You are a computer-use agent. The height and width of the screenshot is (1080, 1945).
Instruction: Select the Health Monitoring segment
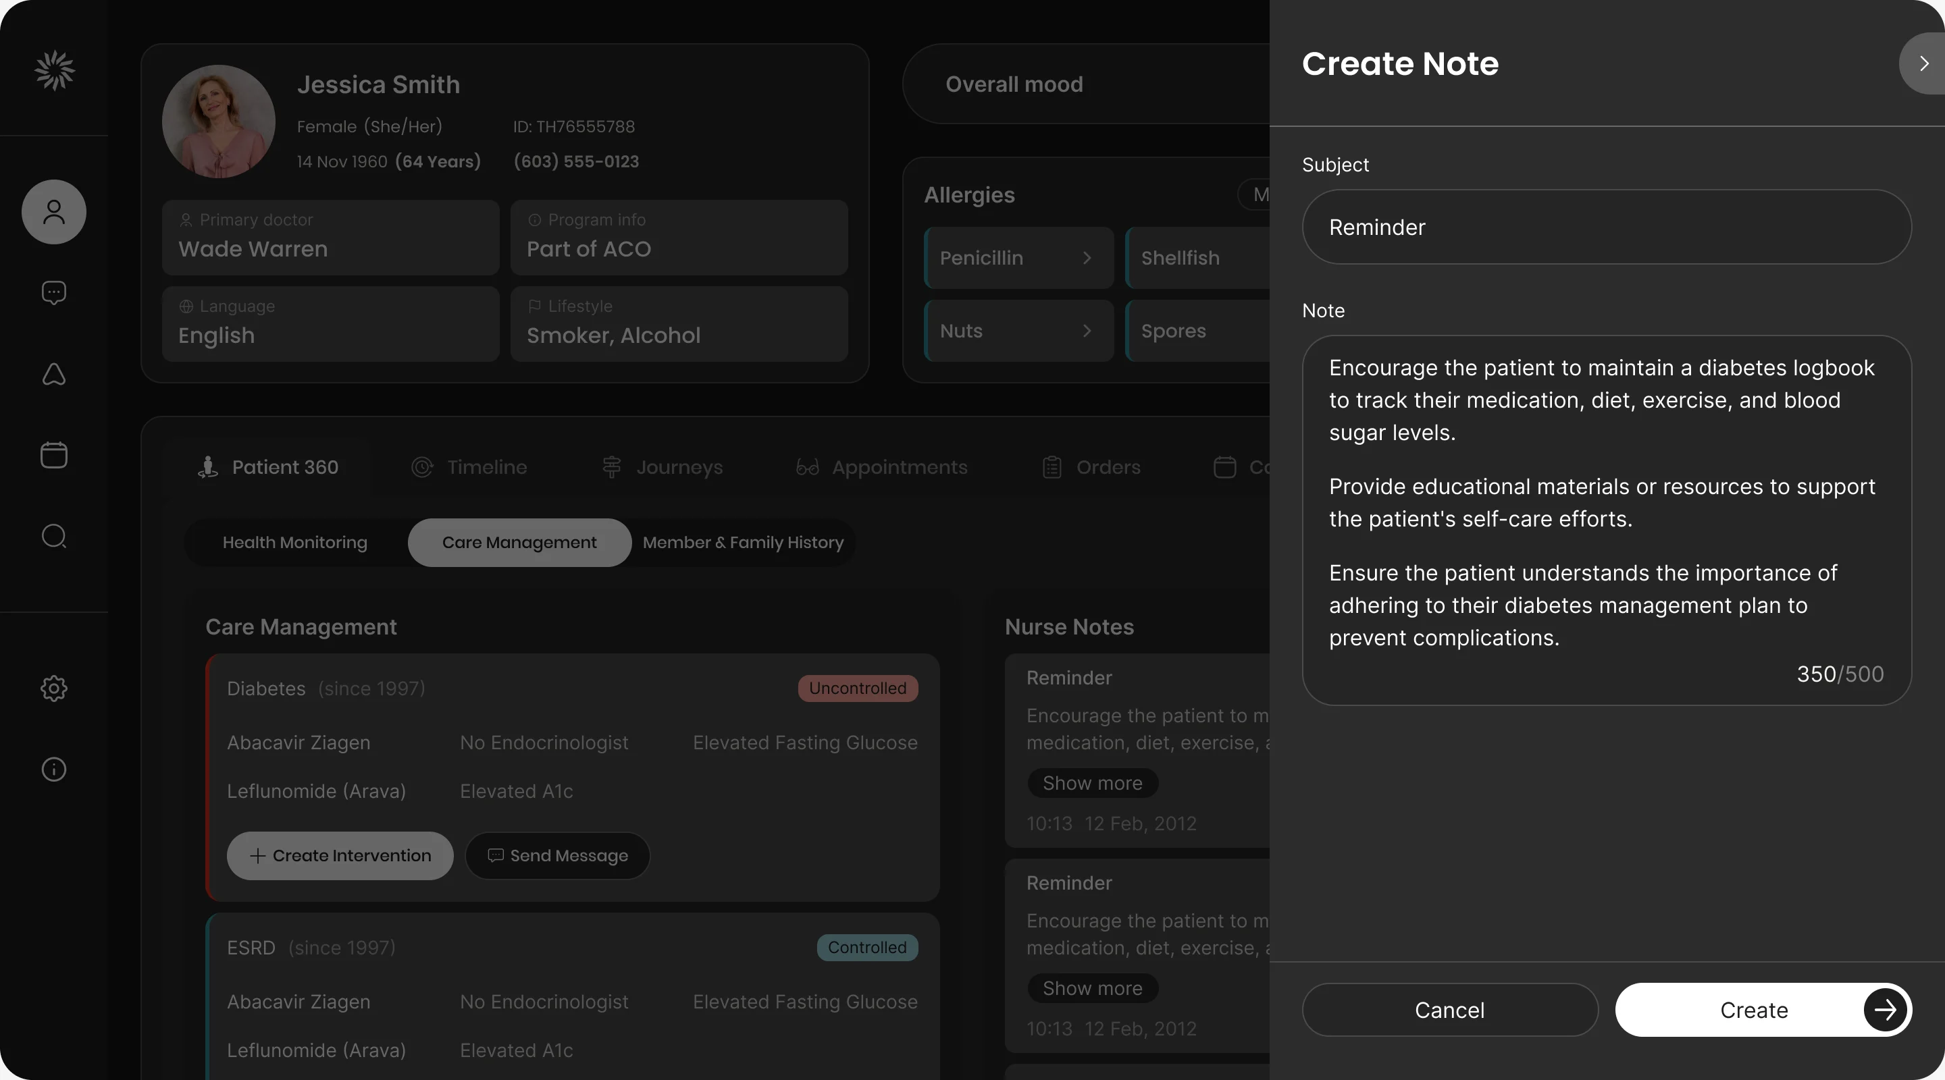[295, 543]
